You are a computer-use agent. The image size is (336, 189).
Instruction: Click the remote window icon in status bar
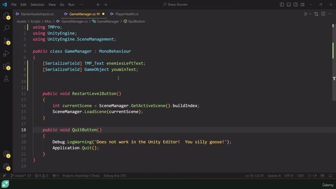tap(4, 176)
